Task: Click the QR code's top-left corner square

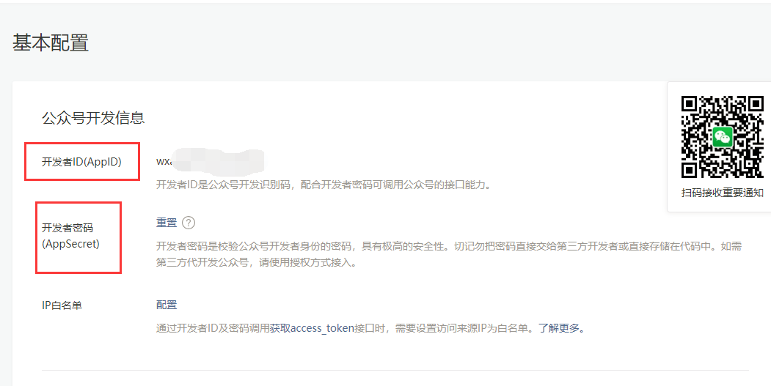Action: click(691, 105)
